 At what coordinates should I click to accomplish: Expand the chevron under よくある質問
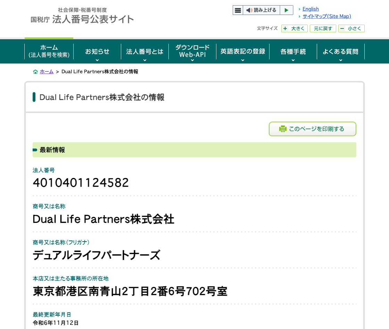[x=341, y=60]
